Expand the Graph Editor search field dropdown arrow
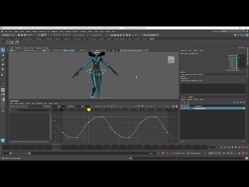Viewport: 249px width, 187px height. [x=50, y=110]
